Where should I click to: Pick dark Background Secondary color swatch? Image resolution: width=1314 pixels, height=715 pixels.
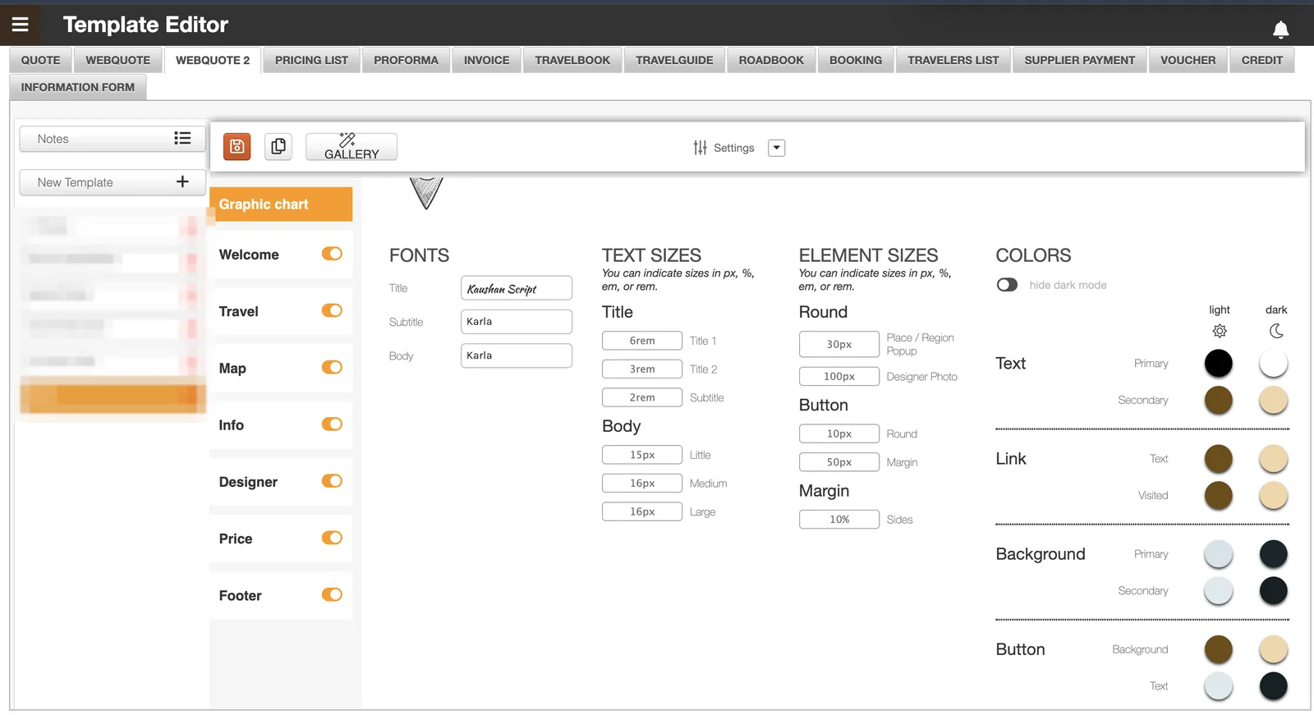[1274, 590]
